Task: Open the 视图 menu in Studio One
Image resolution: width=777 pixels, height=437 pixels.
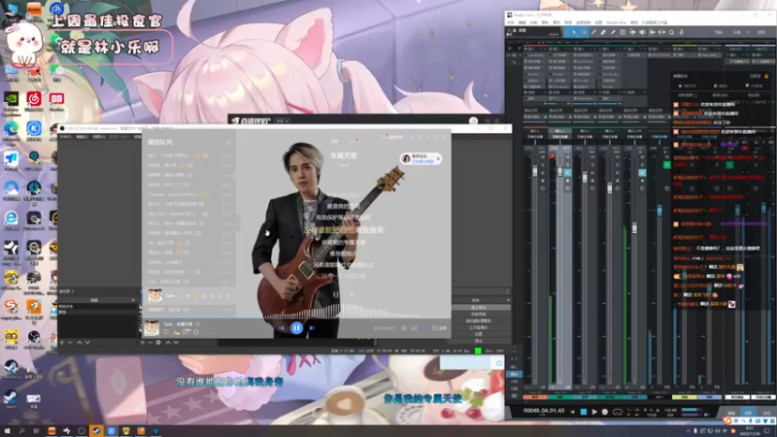Action: click(x=598, y=22)
